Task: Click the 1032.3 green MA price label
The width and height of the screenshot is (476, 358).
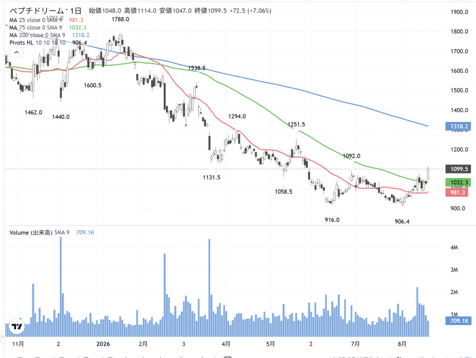Action: click(x=458, y=182)
